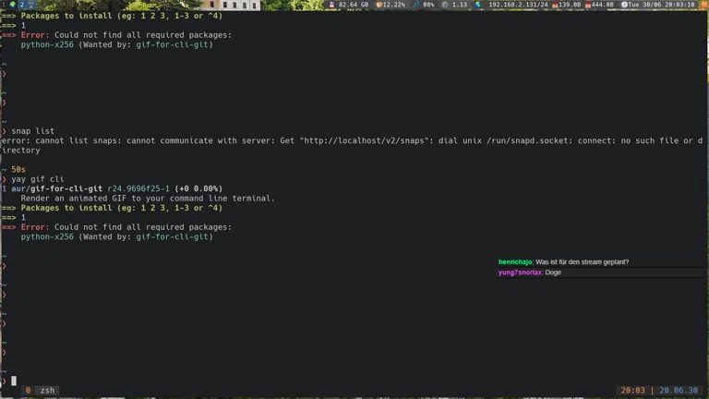Click the 'snap list' command line
709x399 pixels.
[32, 131]
